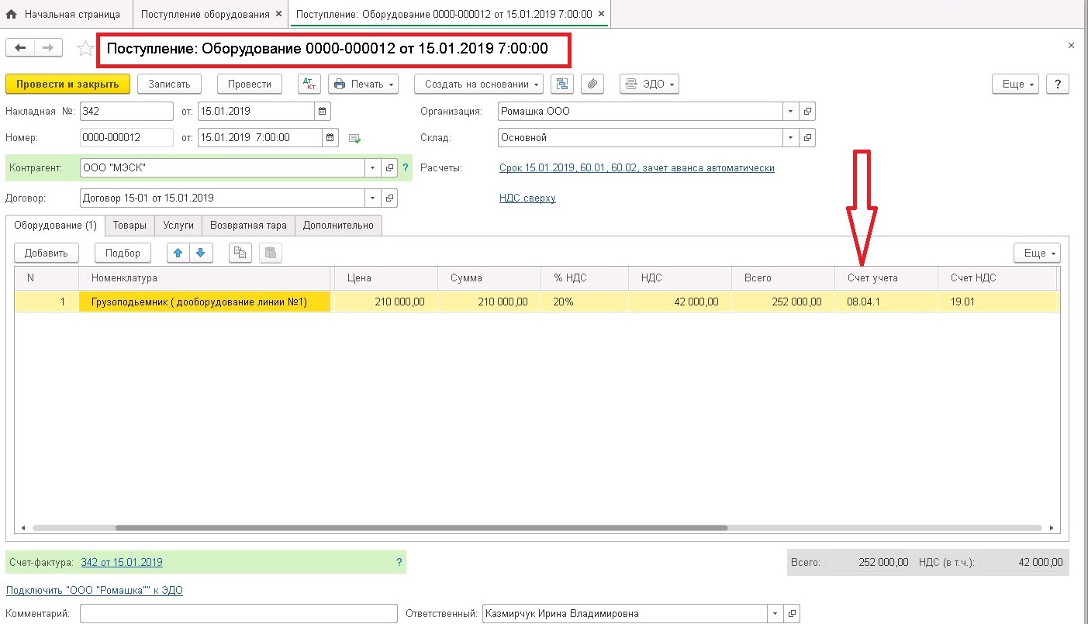
Task: Click the copy row icon in table toolbar
Action: pyautogui.click(x=240, y=253)
